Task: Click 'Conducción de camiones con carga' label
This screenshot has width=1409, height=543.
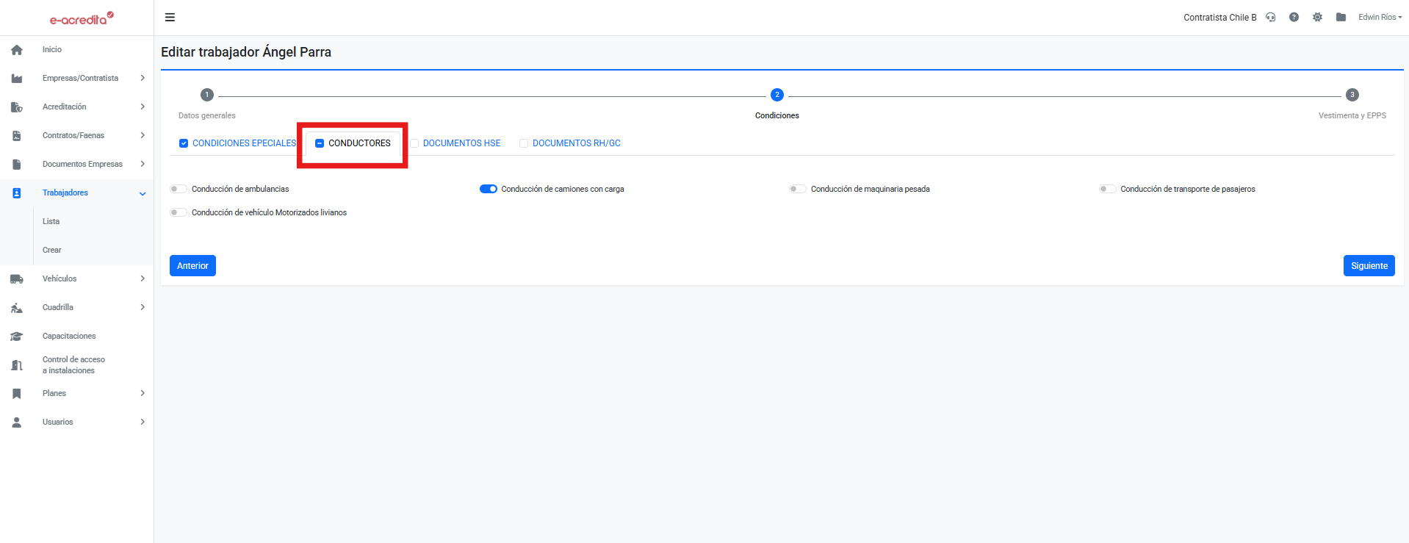Action: (x=563, y=189)
